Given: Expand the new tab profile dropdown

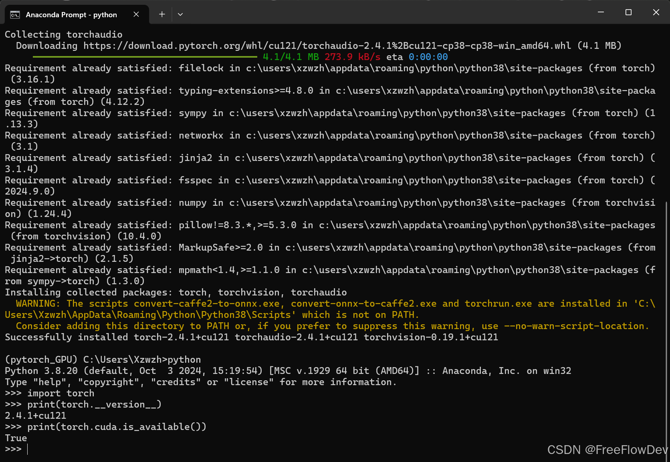Looking at the screenshot, I should coord(180,14).
